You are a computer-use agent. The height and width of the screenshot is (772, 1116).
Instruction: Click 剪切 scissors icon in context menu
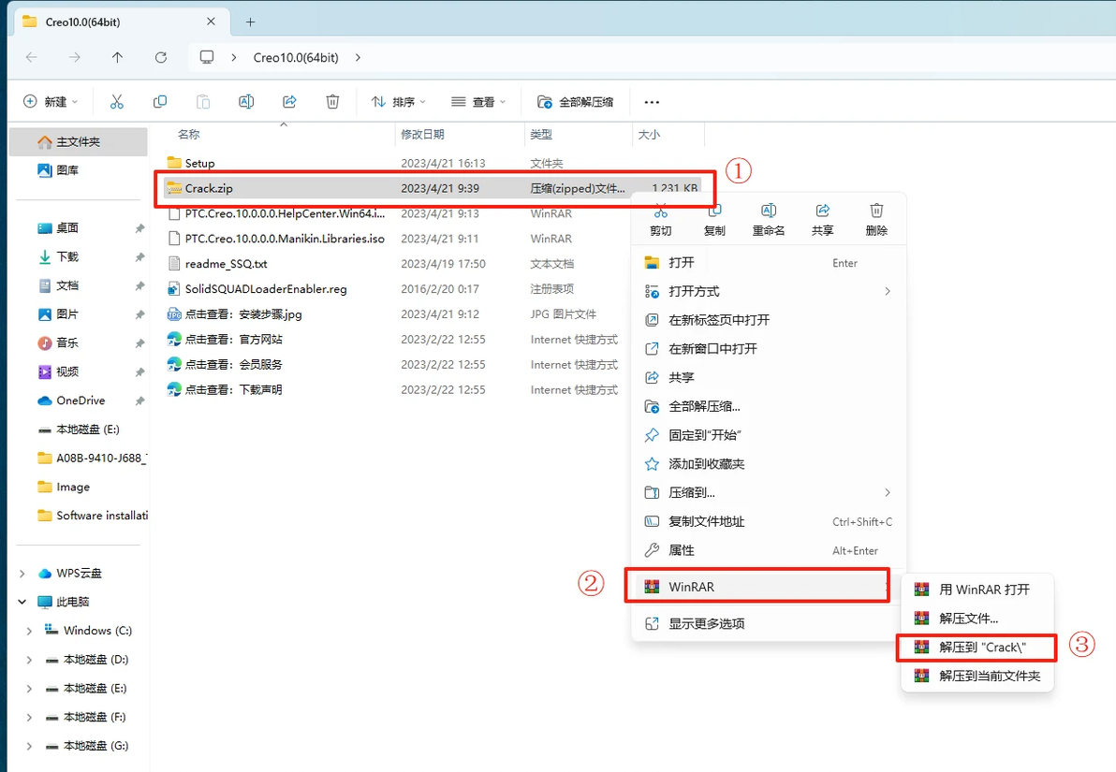coord(660,211)
